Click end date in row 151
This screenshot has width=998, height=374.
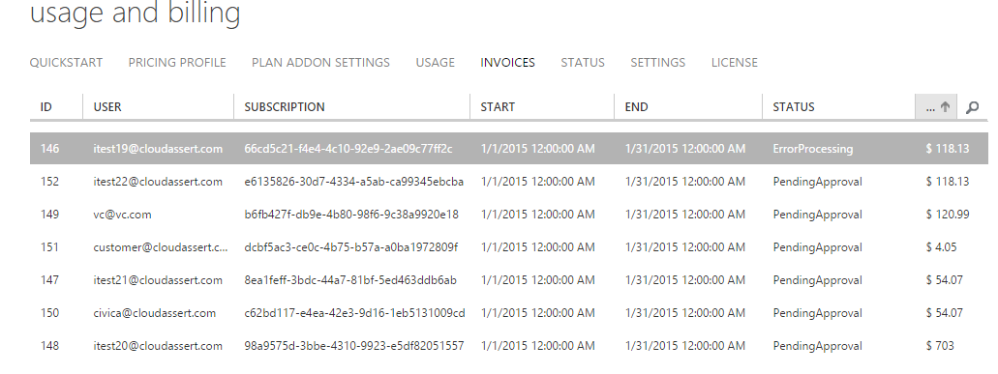pos(684,247)
